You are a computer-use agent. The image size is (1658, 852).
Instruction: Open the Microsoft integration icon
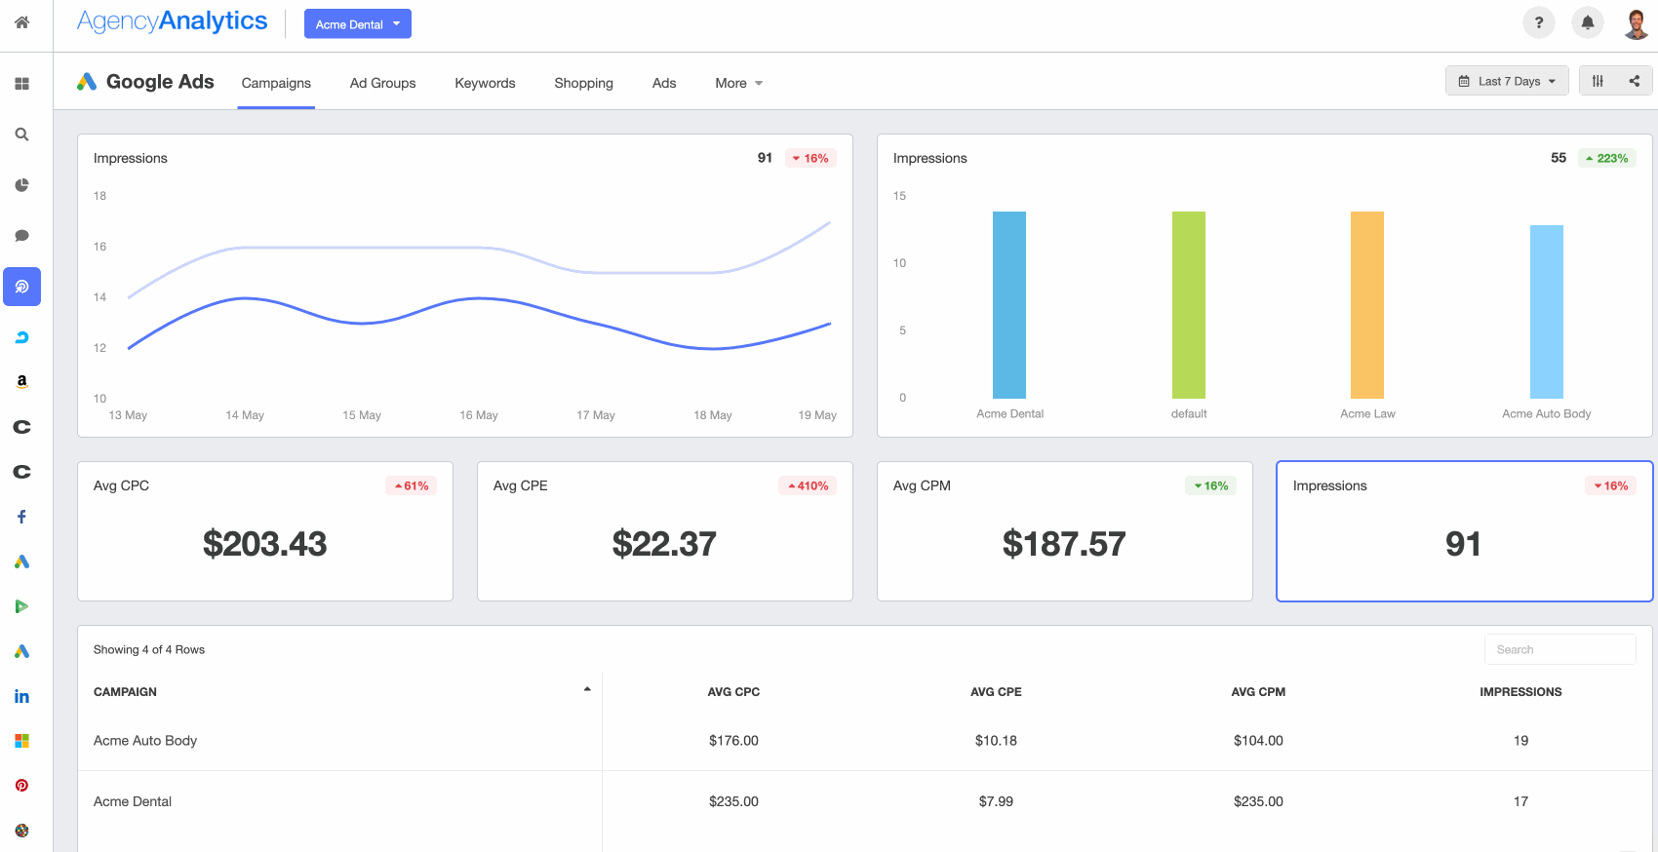coord(21,741)
